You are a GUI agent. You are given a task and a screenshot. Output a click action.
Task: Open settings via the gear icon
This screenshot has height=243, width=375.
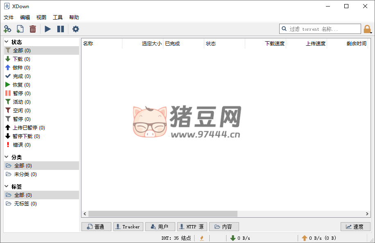(76, 29)
